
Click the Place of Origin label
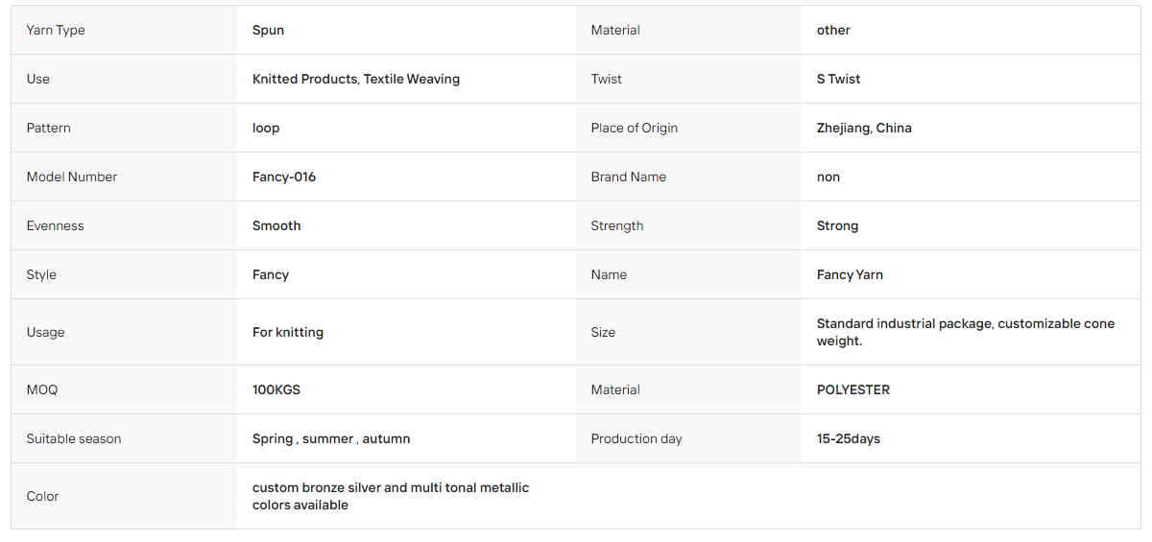pyautogui.click(x=635, y=128)
